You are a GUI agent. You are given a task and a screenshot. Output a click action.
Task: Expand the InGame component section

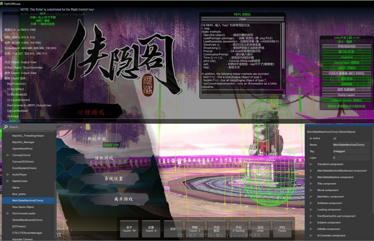[x=311, y=223]
